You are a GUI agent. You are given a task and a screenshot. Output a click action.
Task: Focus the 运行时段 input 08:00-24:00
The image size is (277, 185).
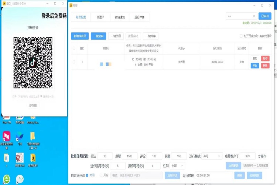[x=214, y=175]
